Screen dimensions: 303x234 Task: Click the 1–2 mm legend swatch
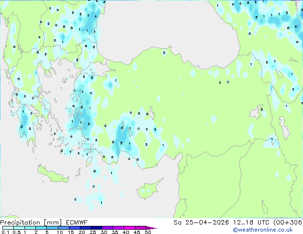(30, 228)
